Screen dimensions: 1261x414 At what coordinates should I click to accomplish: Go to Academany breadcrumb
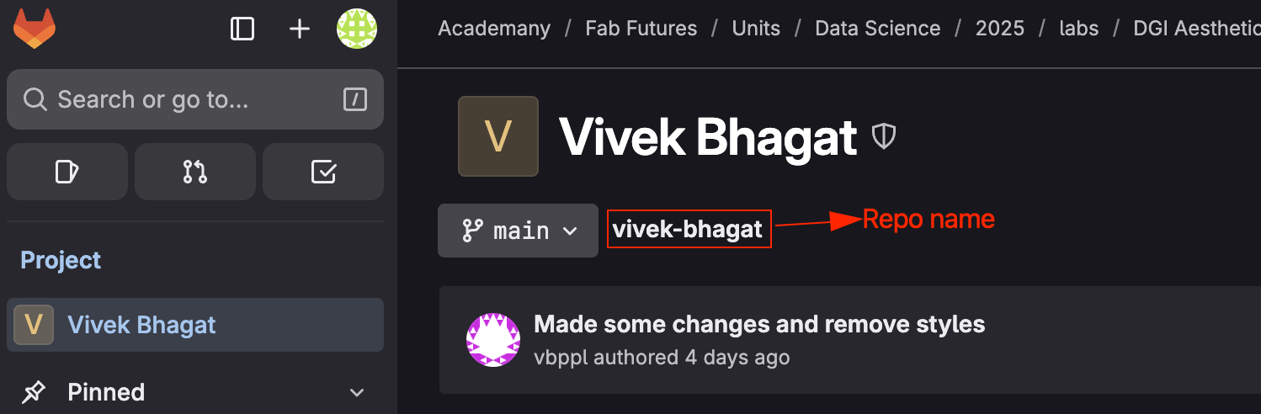click(x=494, y=29)
